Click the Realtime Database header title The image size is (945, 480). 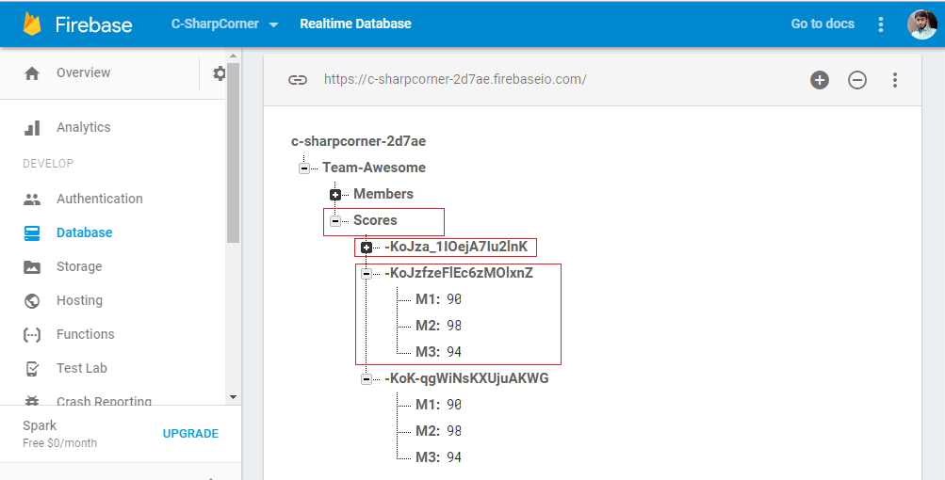click(x=355, y=24)
